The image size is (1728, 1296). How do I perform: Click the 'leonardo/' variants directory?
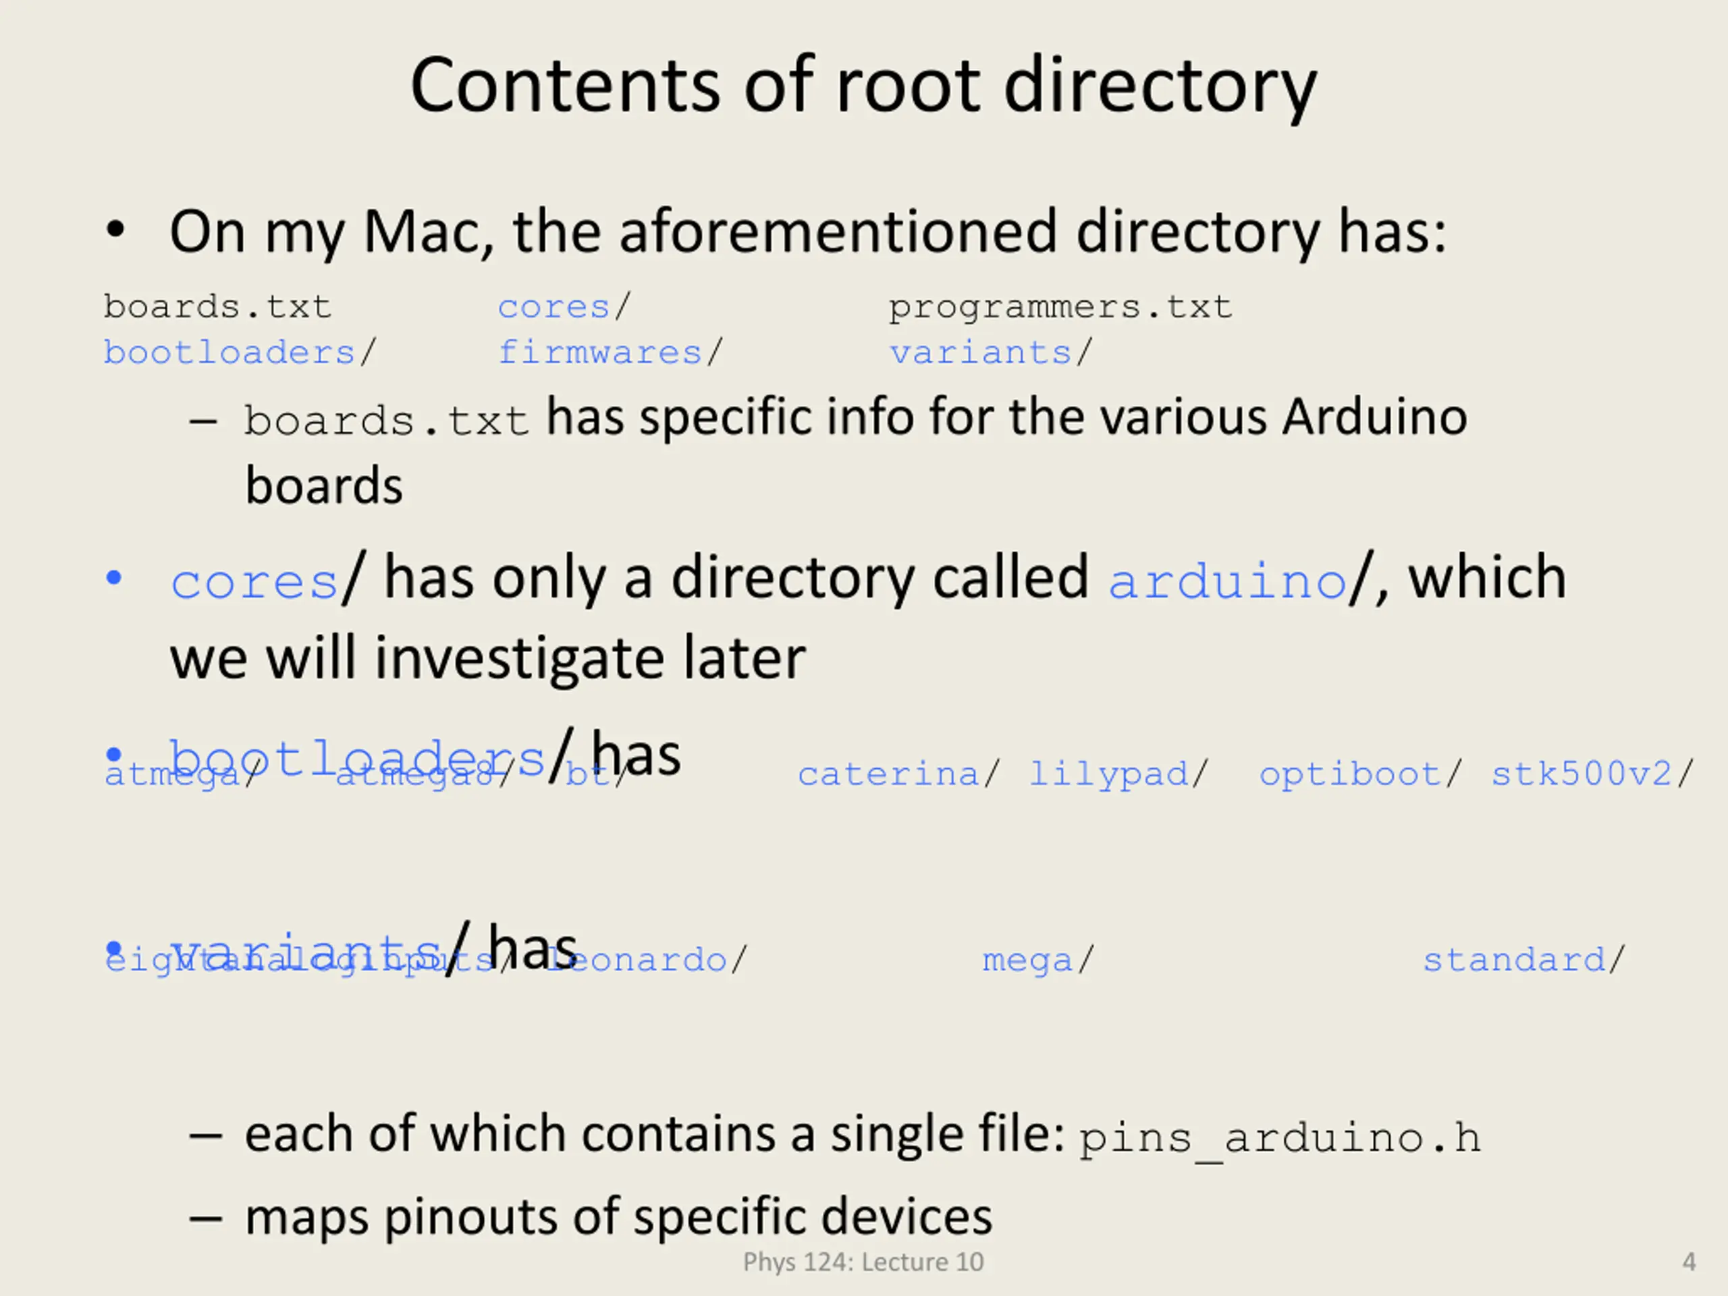tap(645, 959)
